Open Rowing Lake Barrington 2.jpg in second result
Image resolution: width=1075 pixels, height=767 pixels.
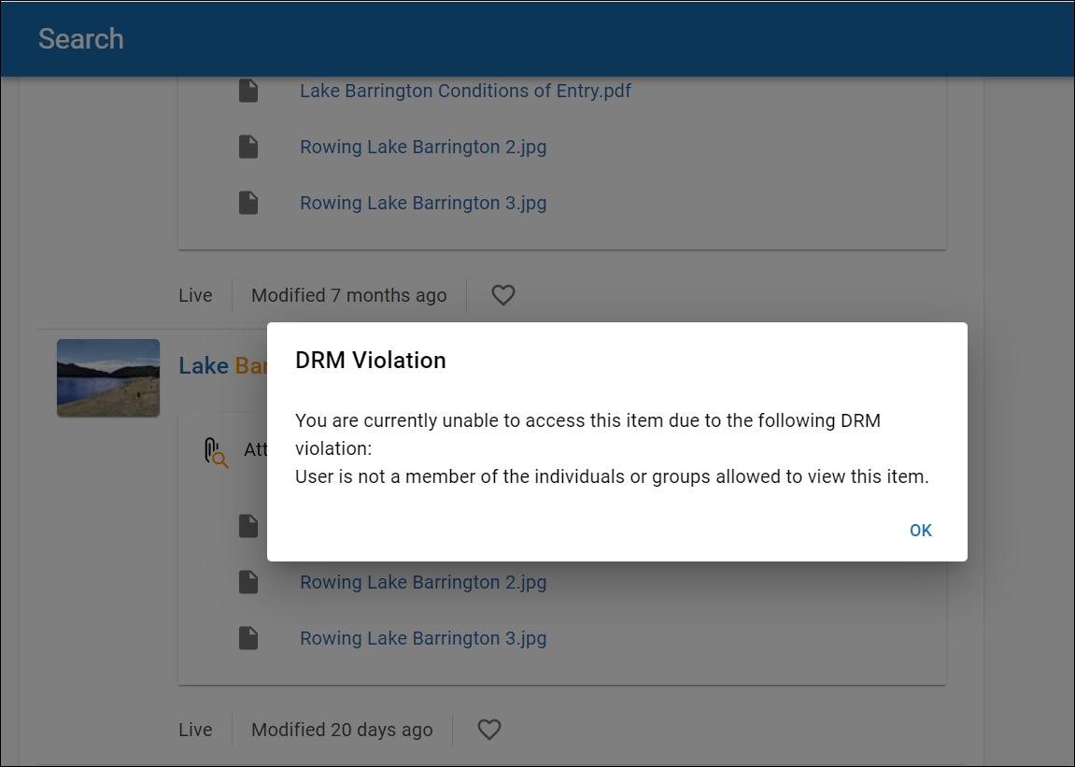(423, 582)
